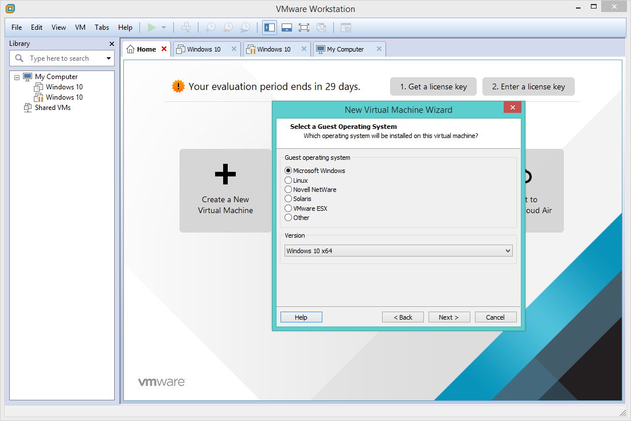631x421 pixels.
Task: Click the Full Screen mode icon
Action: pyautogui.click(x=304, y=27)
